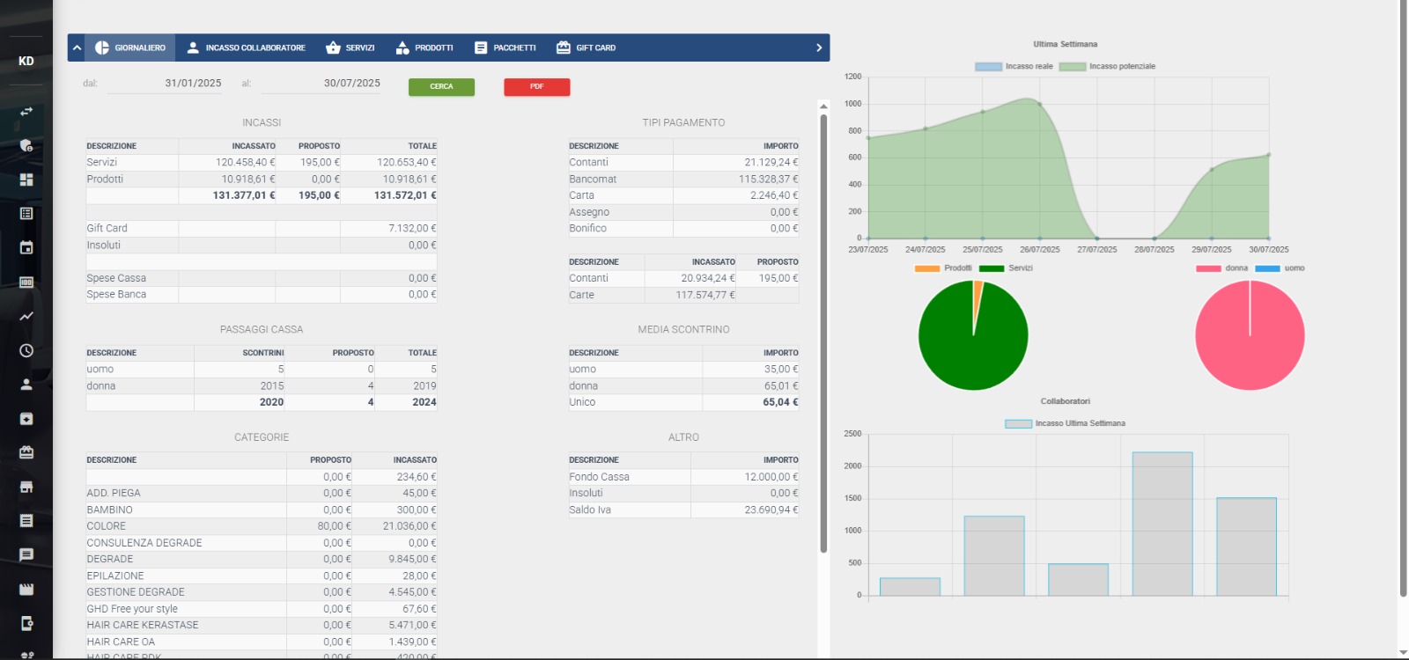
Task: Click the KD user initials in the sidebar
Action: [26, 61]
